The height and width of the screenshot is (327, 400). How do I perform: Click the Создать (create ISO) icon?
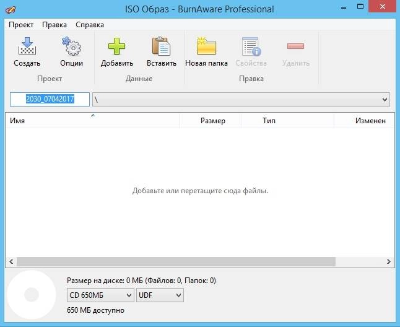tap(27, 46)
